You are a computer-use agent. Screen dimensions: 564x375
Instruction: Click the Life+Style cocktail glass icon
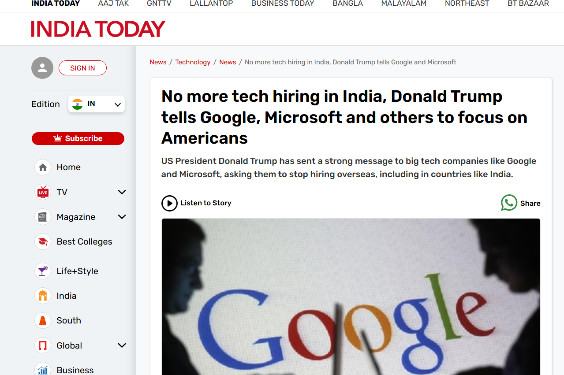pos(43,271)
